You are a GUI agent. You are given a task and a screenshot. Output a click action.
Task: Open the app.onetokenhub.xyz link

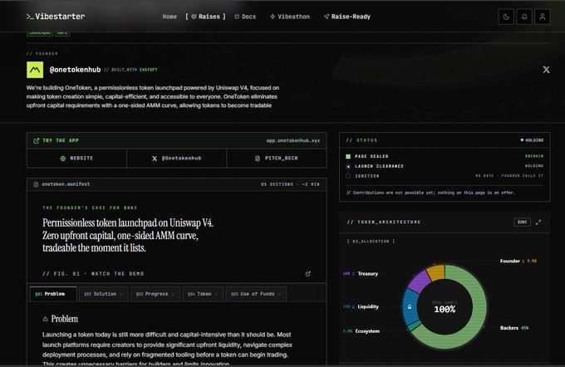(x=293, y=140)
